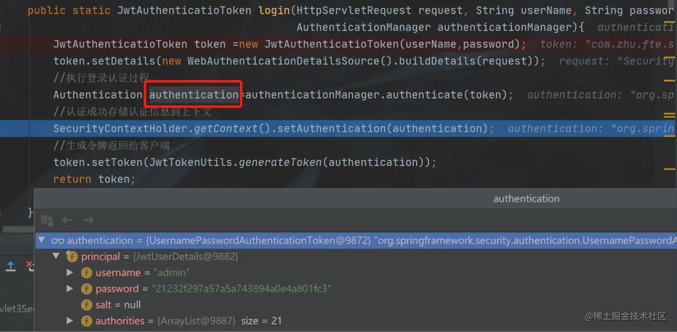Click the field icon beside username
This screenshot has width=677, height=332.
[87, 273]
